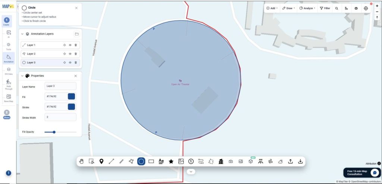Viewport: 382px width, 184px height.
Task: Click the diamond style icon for Layer 2
Action: (65, 54)
